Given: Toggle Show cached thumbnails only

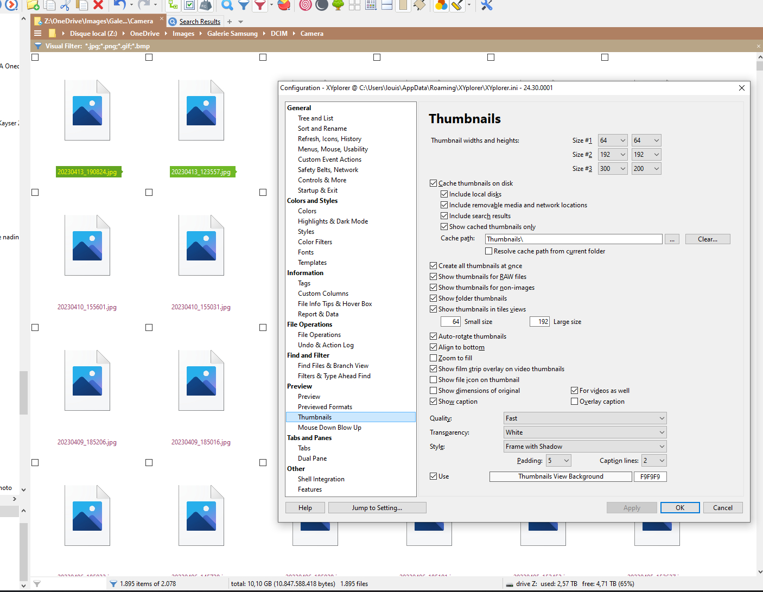Looking at the screenshot, I should [x=444, y=227].
